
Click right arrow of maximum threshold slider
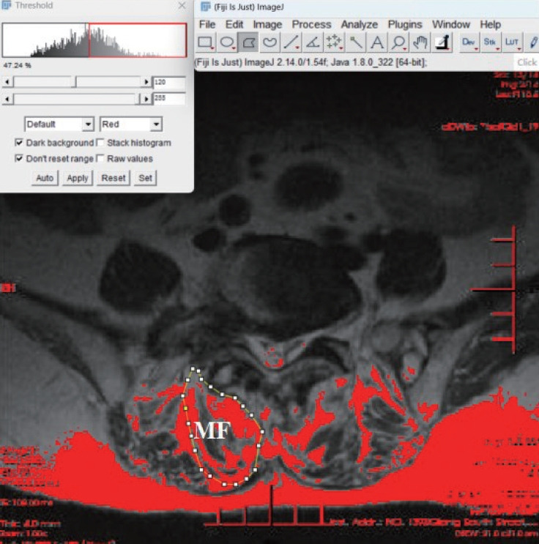146,99
